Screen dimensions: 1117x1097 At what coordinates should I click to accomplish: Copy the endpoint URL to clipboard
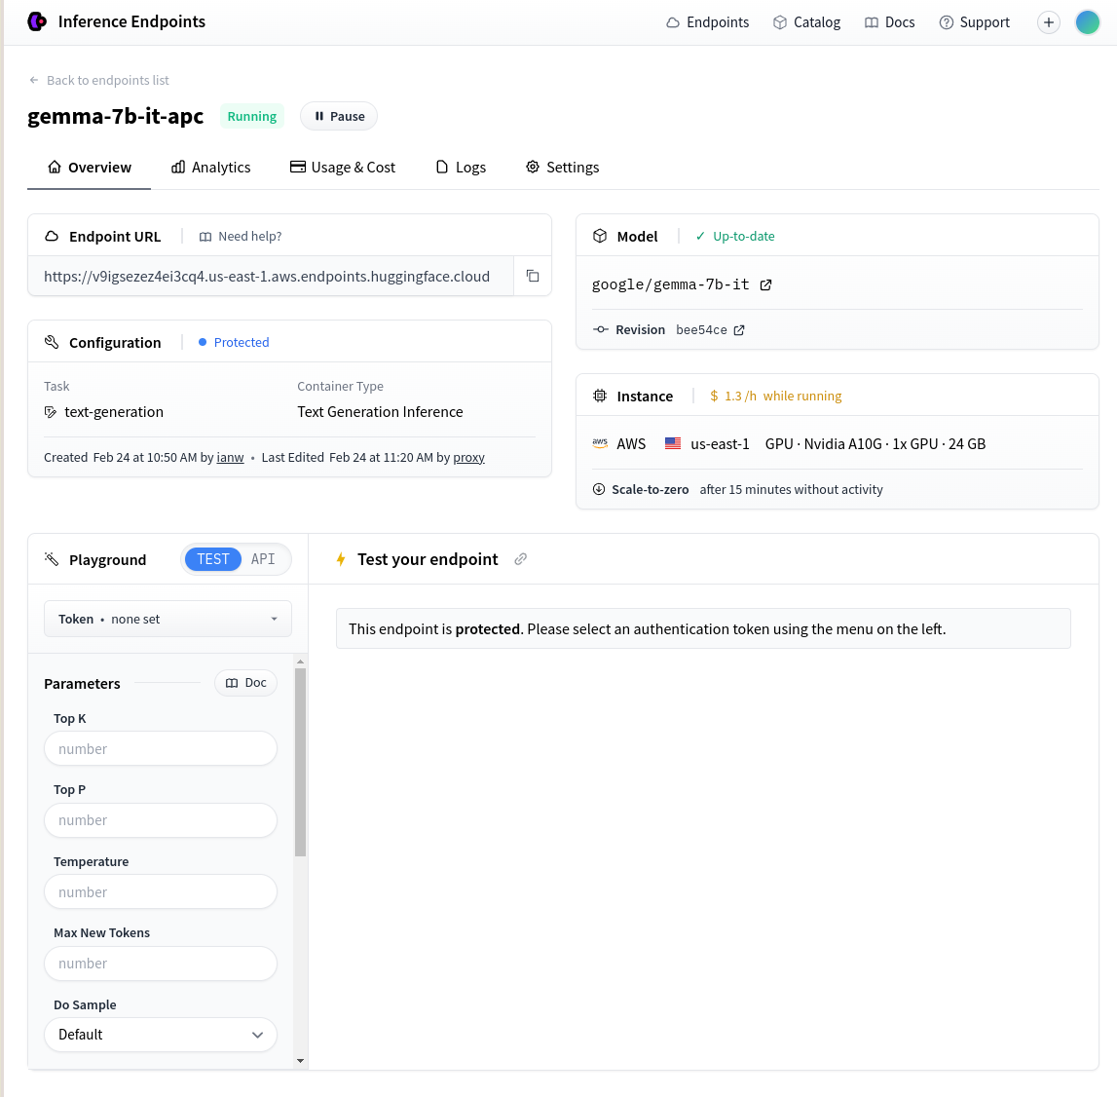click(533, 276)
